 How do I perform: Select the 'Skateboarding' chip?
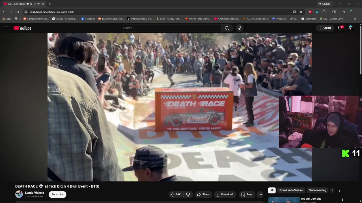click(x=317, y=190)
